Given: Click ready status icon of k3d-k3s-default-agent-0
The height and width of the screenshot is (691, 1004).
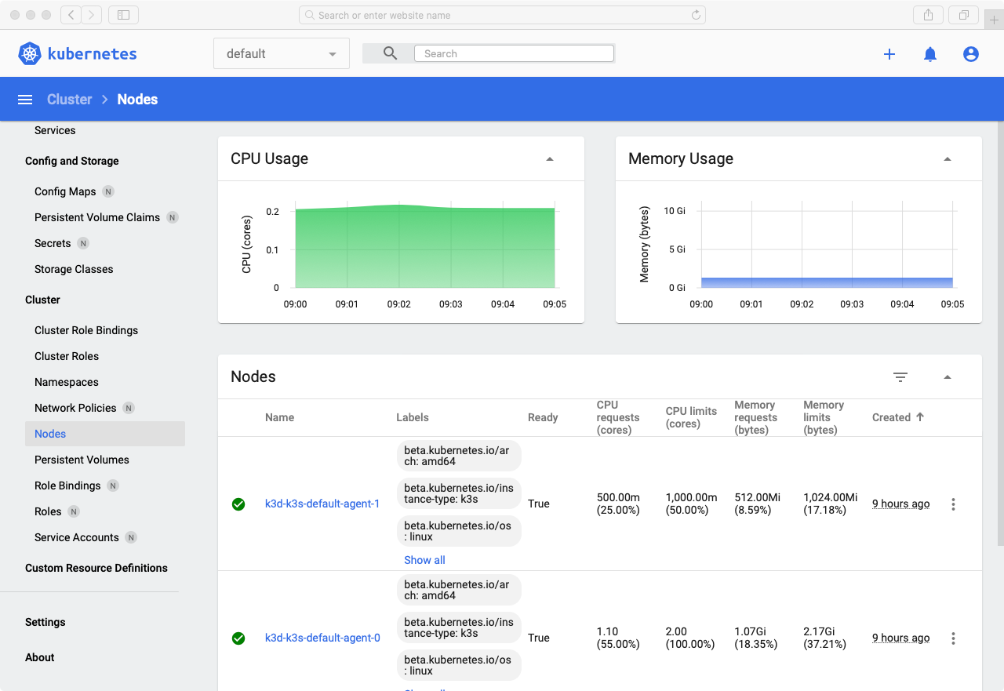Looking at the screenshot, I should click(238, 638).
